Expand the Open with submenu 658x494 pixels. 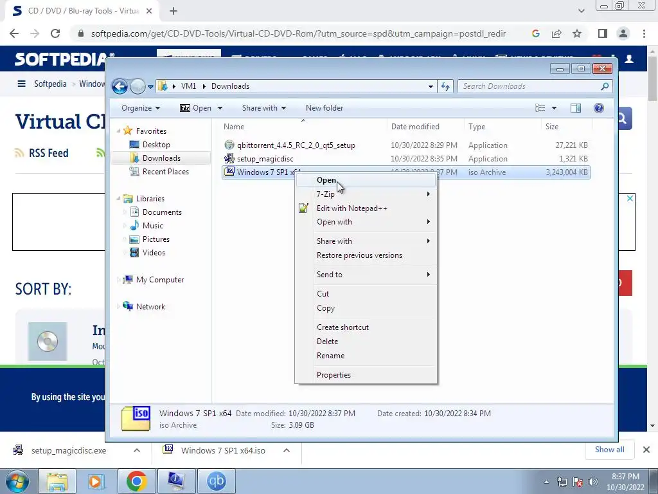pyautogui.click(x=365, y=222)
